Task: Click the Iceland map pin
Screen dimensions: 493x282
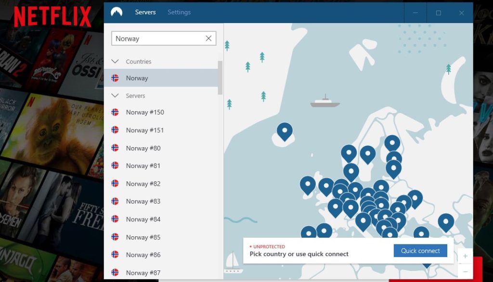Action: [285, 131]
